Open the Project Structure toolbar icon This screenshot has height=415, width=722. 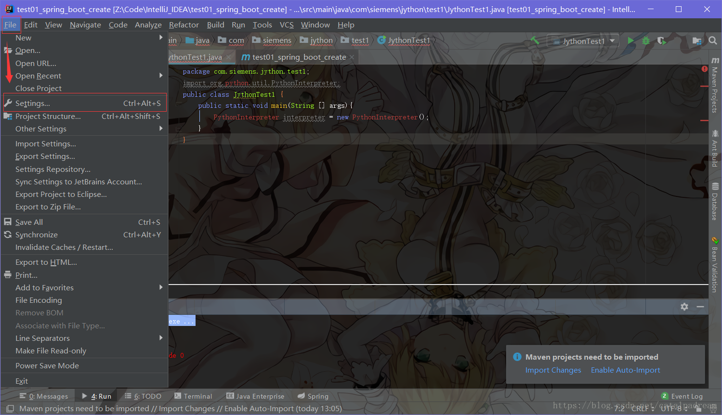click(x=696, y=41)
